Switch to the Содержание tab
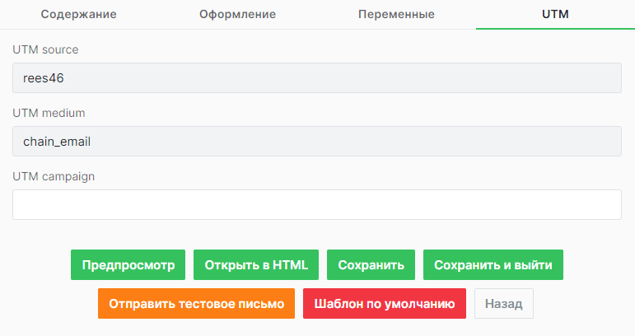Screen dimensions: 635x336 coord(79,14)
